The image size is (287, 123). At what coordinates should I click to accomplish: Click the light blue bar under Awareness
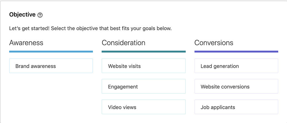51,52
